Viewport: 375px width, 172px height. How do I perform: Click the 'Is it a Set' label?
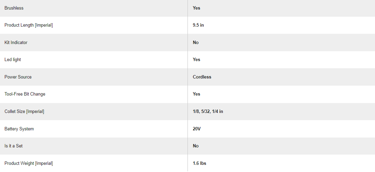tap(13, 146)
